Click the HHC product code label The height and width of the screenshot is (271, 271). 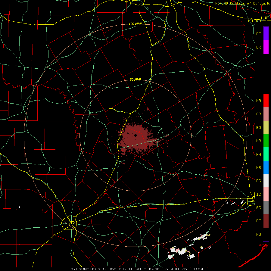(x=264, y=18)
